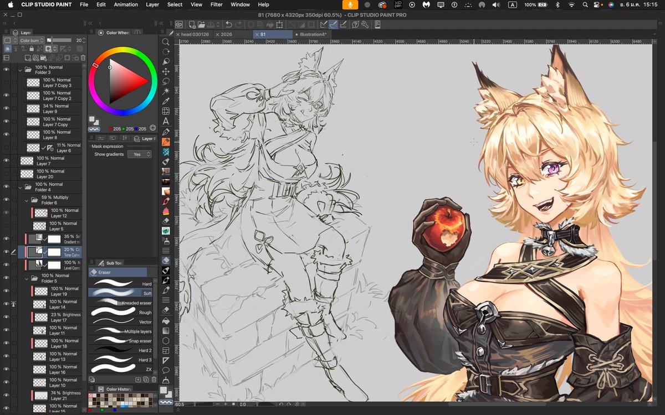
Task: Click the Scale/Rotate transform icon
Action: (280, 24)
